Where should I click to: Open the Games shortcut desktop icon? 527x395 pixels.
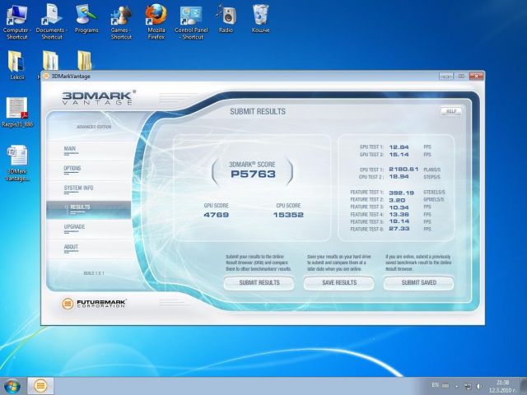coord(121,21)
